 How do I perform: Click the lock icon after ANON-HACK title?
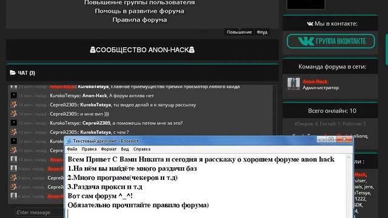pyautogui.click(x=192, y=50)
